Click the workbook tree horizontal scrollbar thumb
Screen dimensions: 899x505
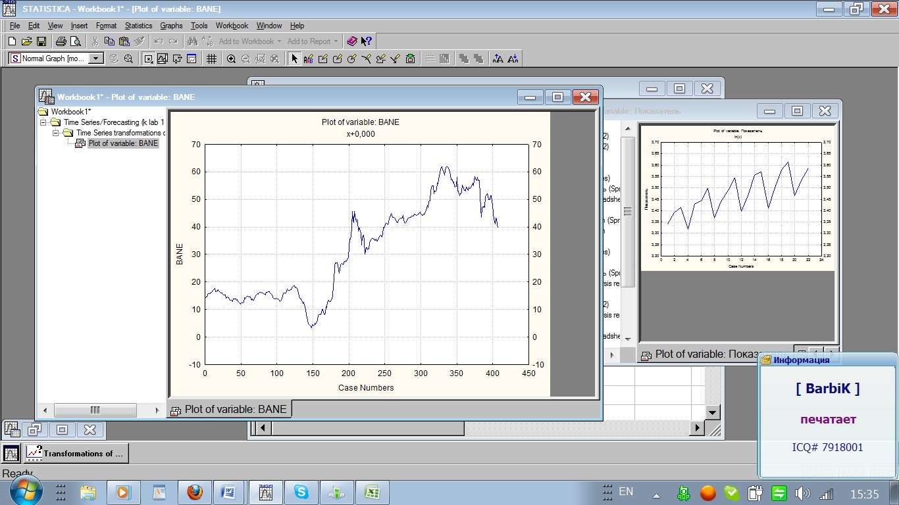(x=95, y=410)
